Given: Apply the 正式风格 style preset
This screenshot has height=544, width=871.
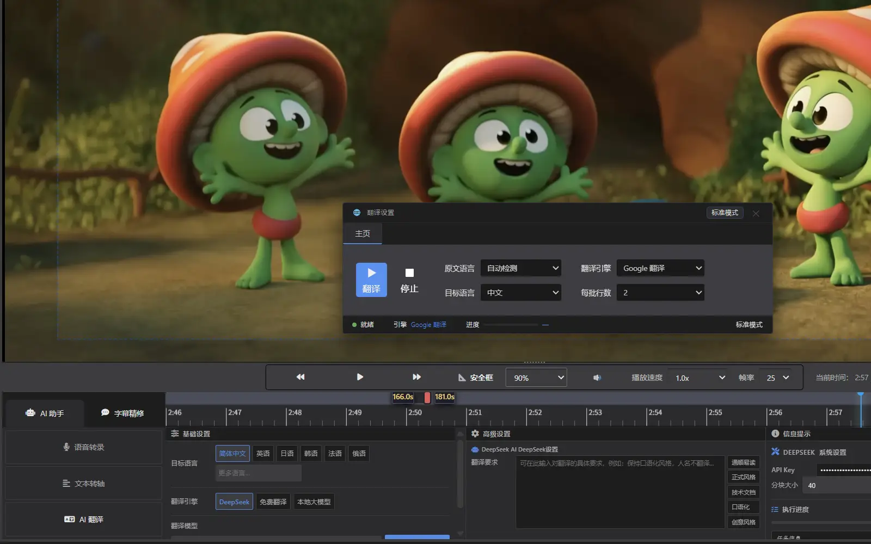Looking at the screenshot, I should 744,477.
